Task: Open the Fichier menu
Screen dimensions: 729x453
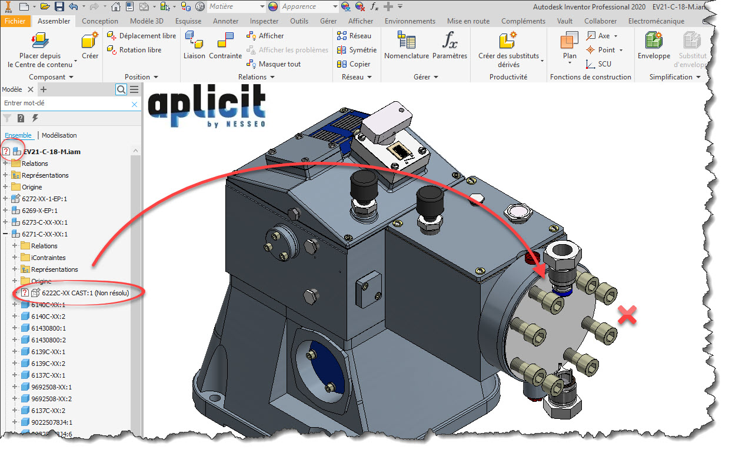Action: click(x=15, y=21)
